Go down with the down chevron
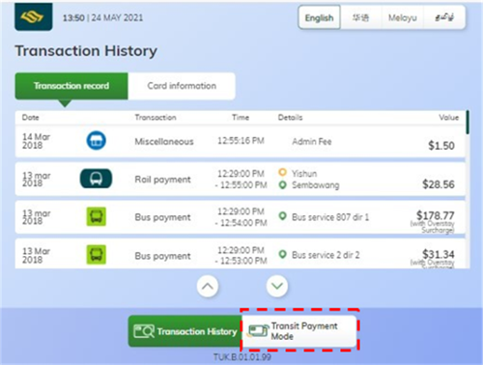The image size is (483, 365). (277, 286)
